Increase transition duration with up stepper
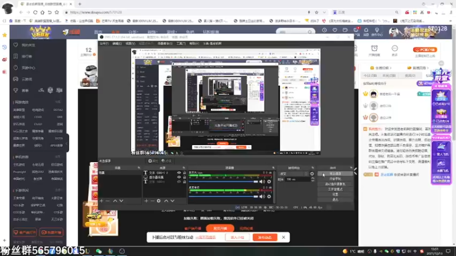456x256 pixels. pos(312,178)
